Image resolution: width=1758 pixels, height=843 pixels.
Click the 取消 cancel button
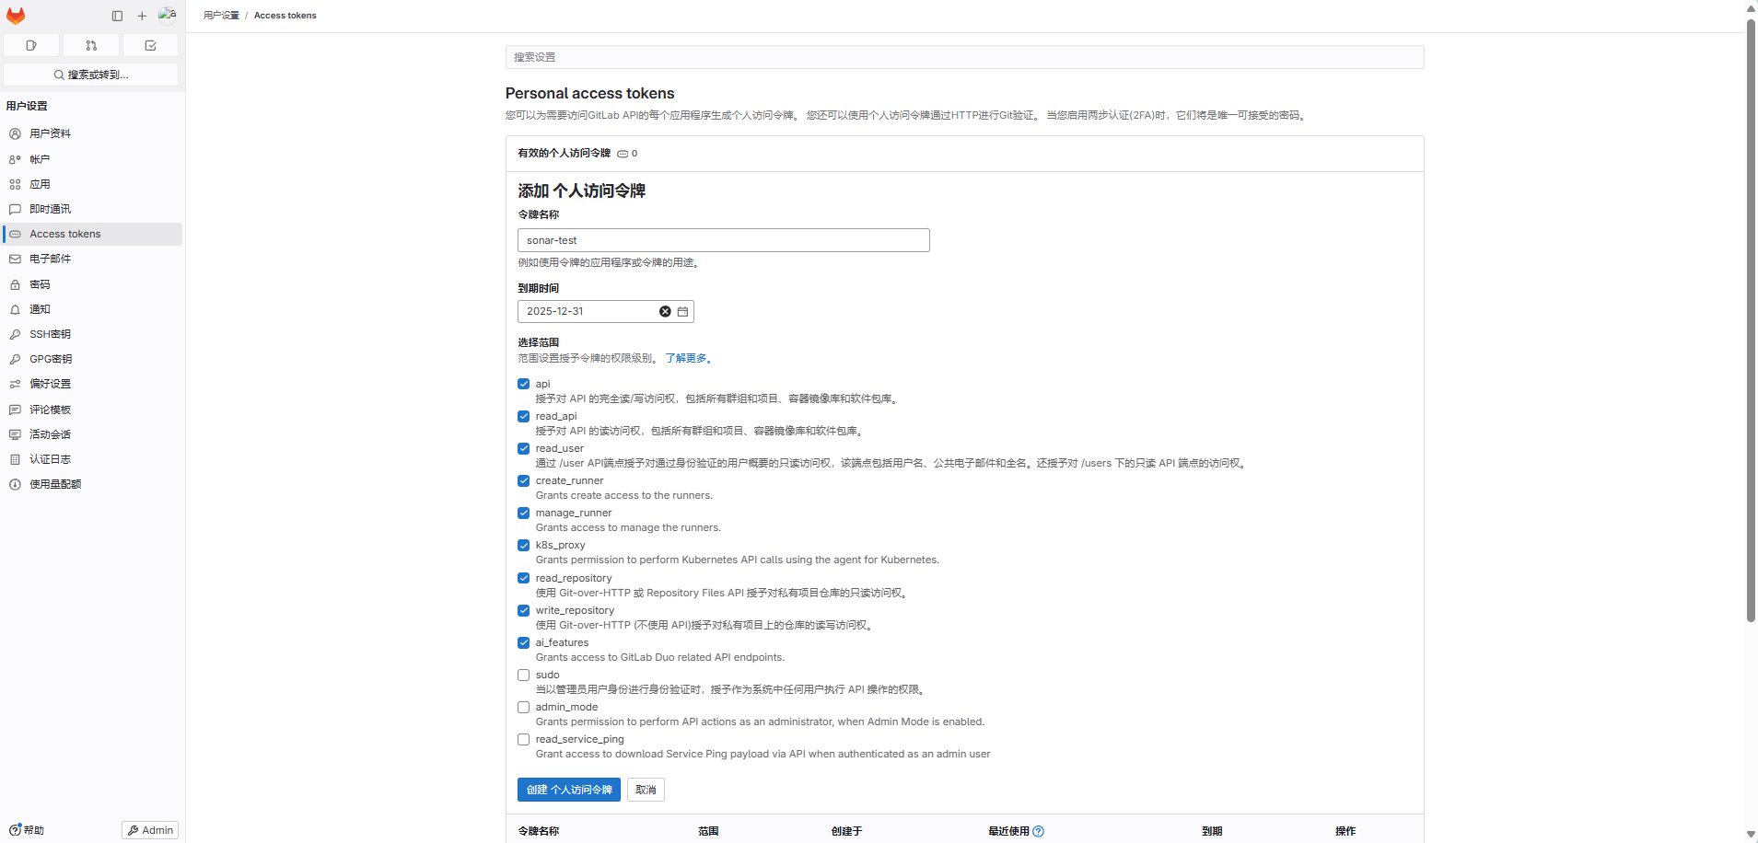tap(646, 790)
